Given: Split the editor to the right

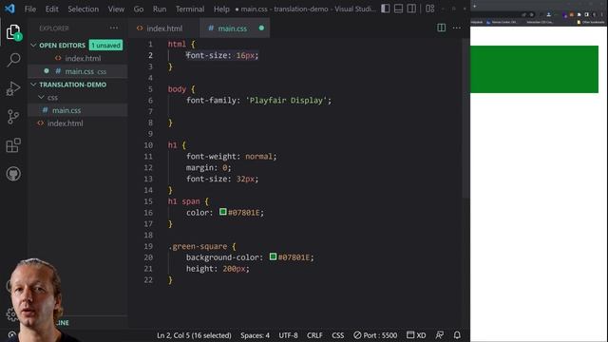Looking at the screenshot, I should pyautogui.click(x=441, y=28).
